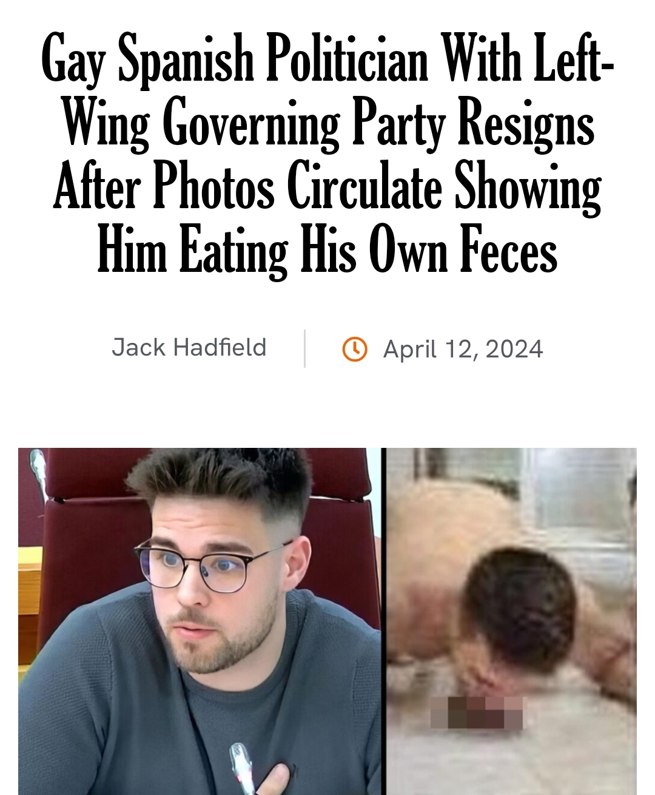Click headline line "Gay Spanish Politician With Left-"
This screenshot has width=655, height=795.
click(327, 59)
